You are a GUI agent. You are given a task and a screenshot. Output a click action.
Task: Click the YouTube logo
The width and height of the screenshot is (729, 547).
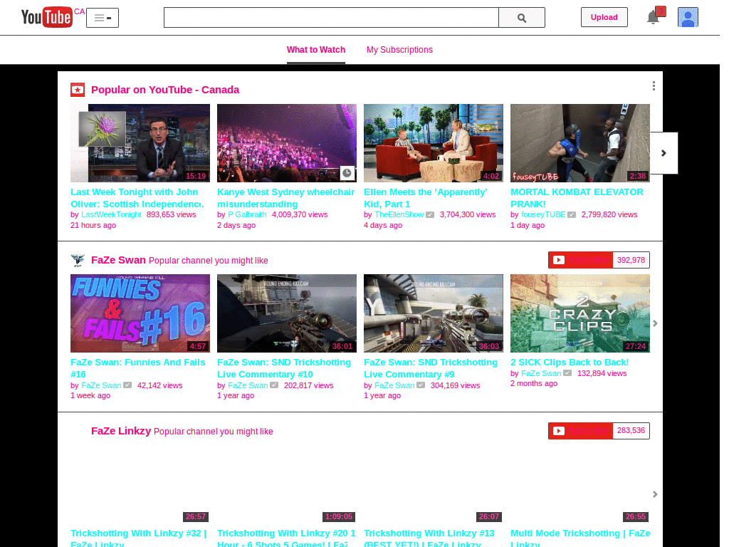46,17
